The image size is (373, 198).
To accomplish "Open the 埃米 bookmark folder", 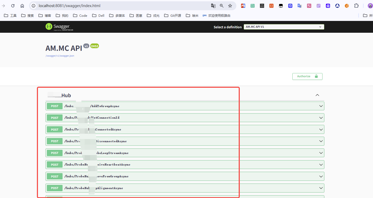I will (192, 16).
